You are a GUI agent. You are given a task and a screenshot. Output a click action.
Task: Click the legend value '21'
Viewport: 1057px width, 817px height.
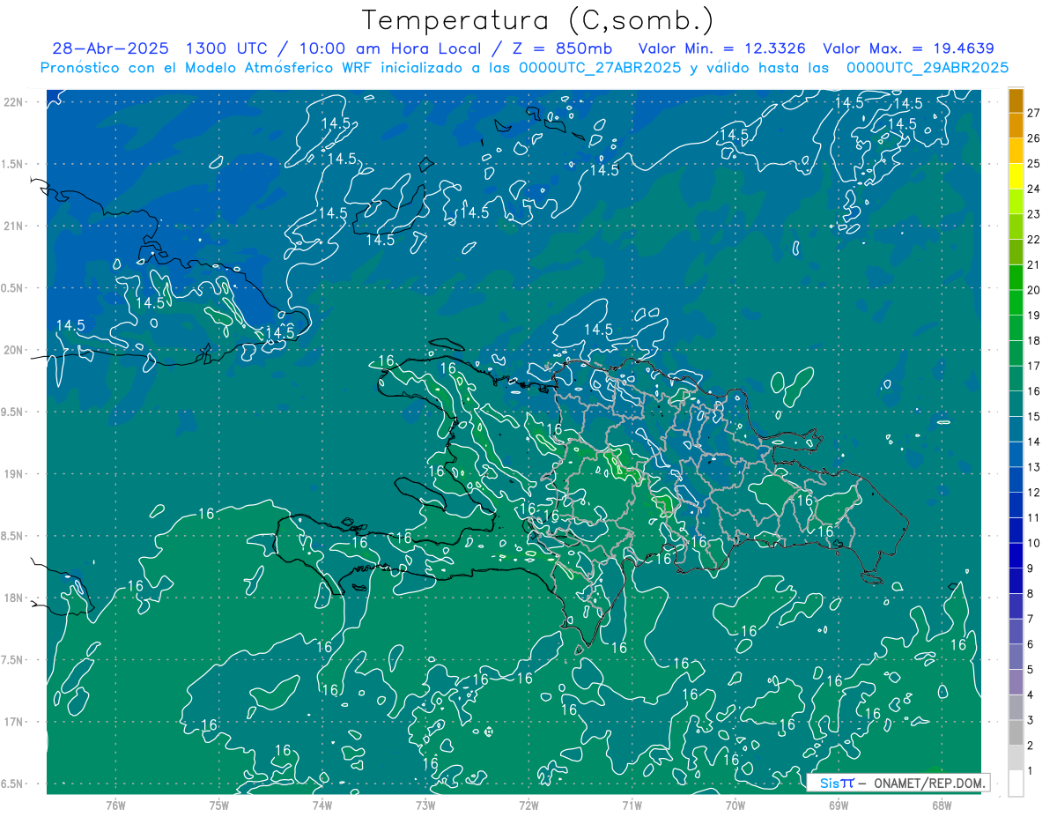coord(1034,265)
